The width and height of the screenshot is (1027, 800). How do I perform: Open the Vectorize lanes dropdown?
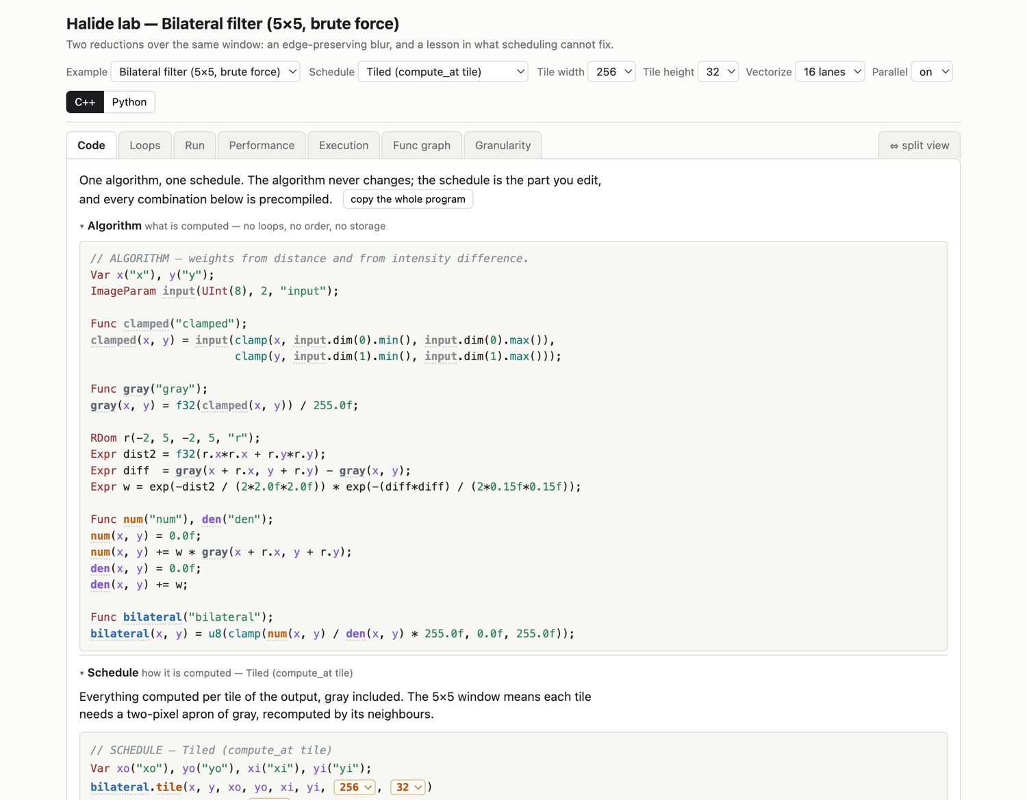(830, 72)
